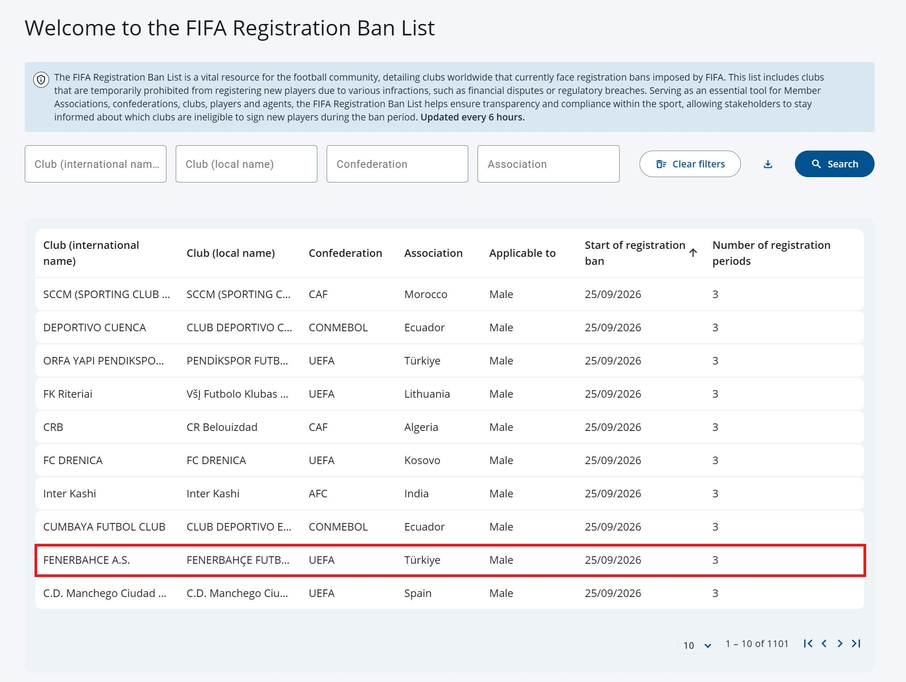The height and width of the screenshot is (682, 906).
Task: Click the Morocco association cell
Action: pos(426,294)
